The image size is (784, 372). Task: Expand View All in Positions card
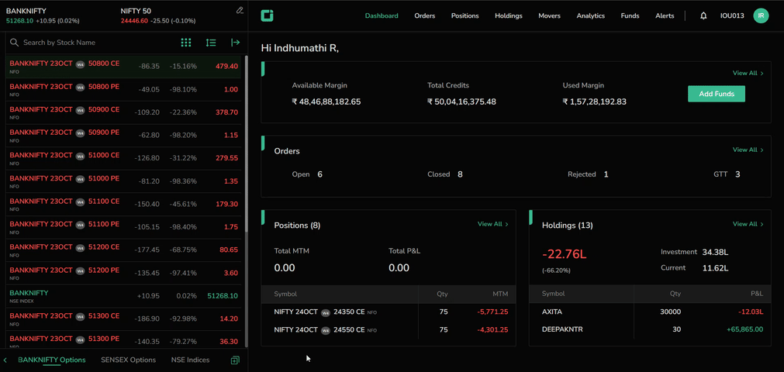[x=492, y=224]
